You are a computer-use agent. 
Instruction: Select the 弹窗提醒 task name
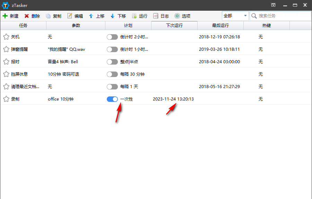click(x=19, y=49)
